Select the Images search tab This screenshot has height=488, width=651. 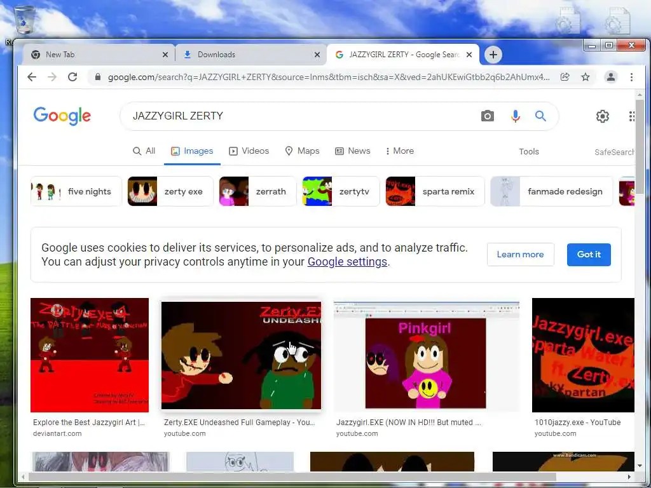[192, 151]
